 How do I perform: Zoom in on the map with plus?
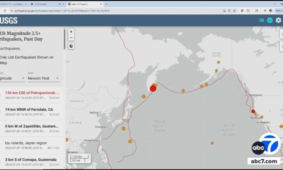(x=71, y=32)
